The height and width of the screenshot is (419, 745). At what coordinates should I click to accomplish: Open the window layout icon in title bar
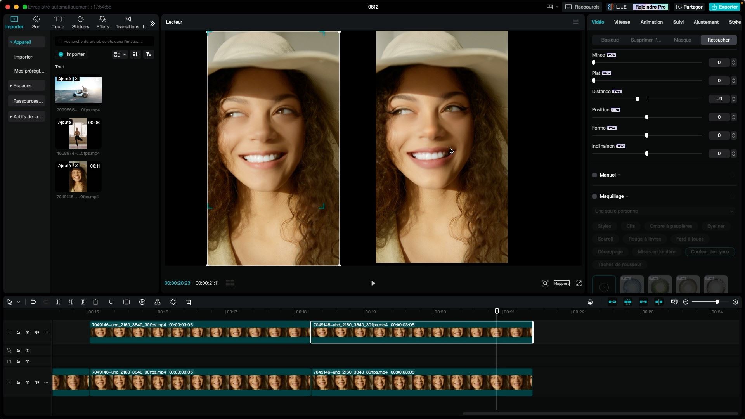550,7
